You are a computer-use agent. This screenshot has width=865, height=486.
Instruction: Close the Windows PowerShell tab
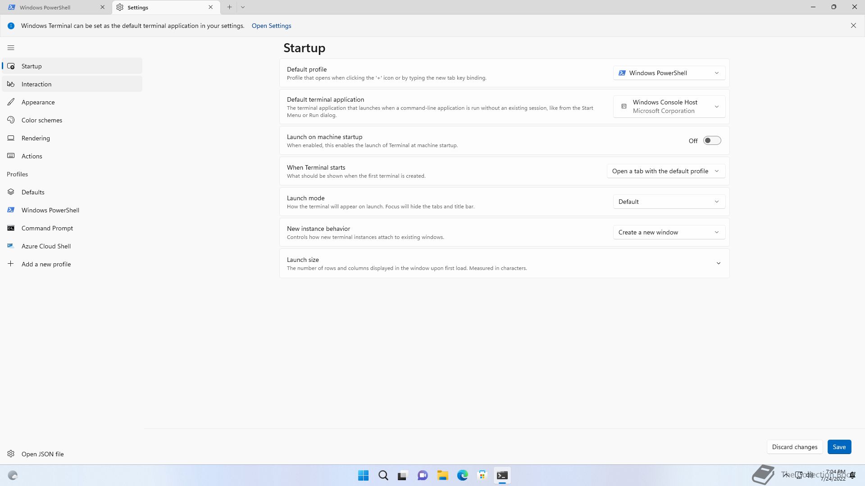click(x=102, y=7)
